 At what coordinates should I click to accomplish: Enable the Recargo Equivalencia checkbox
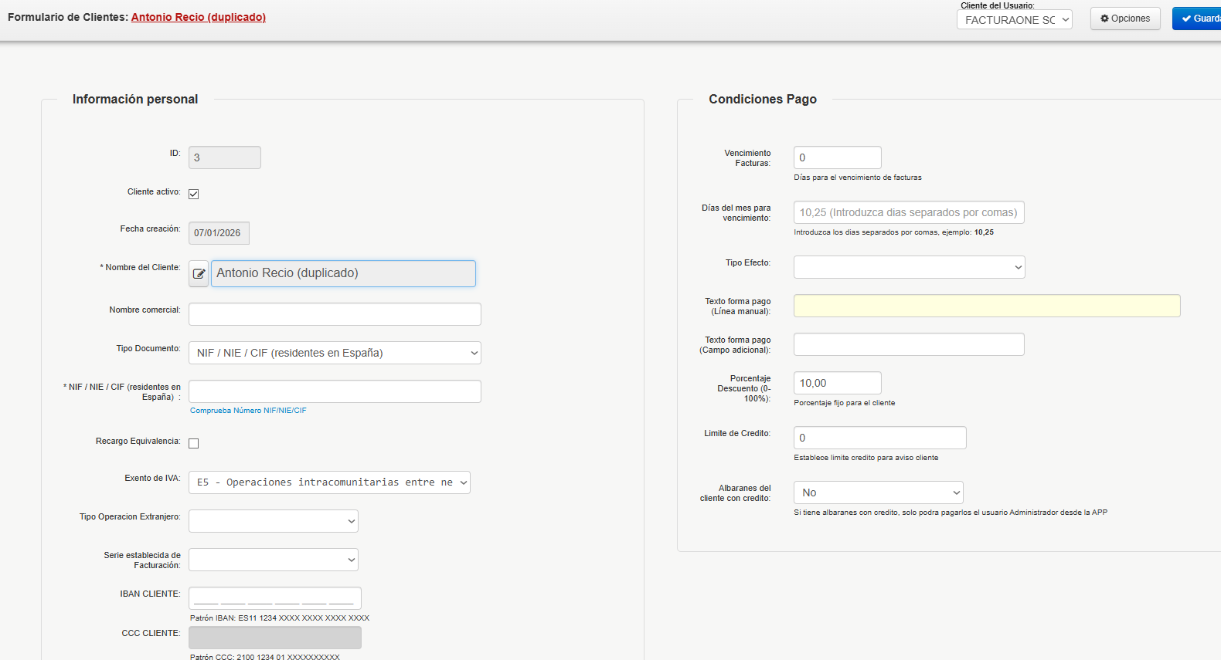(194, 443)
